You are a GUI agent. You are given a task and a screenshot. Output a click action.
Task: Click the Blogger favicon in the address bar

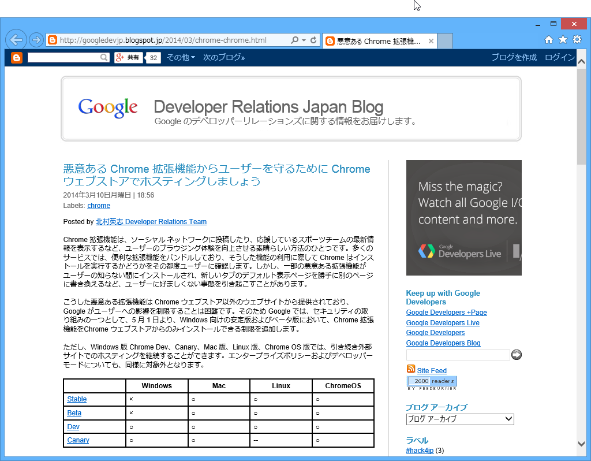pos(51,40)
